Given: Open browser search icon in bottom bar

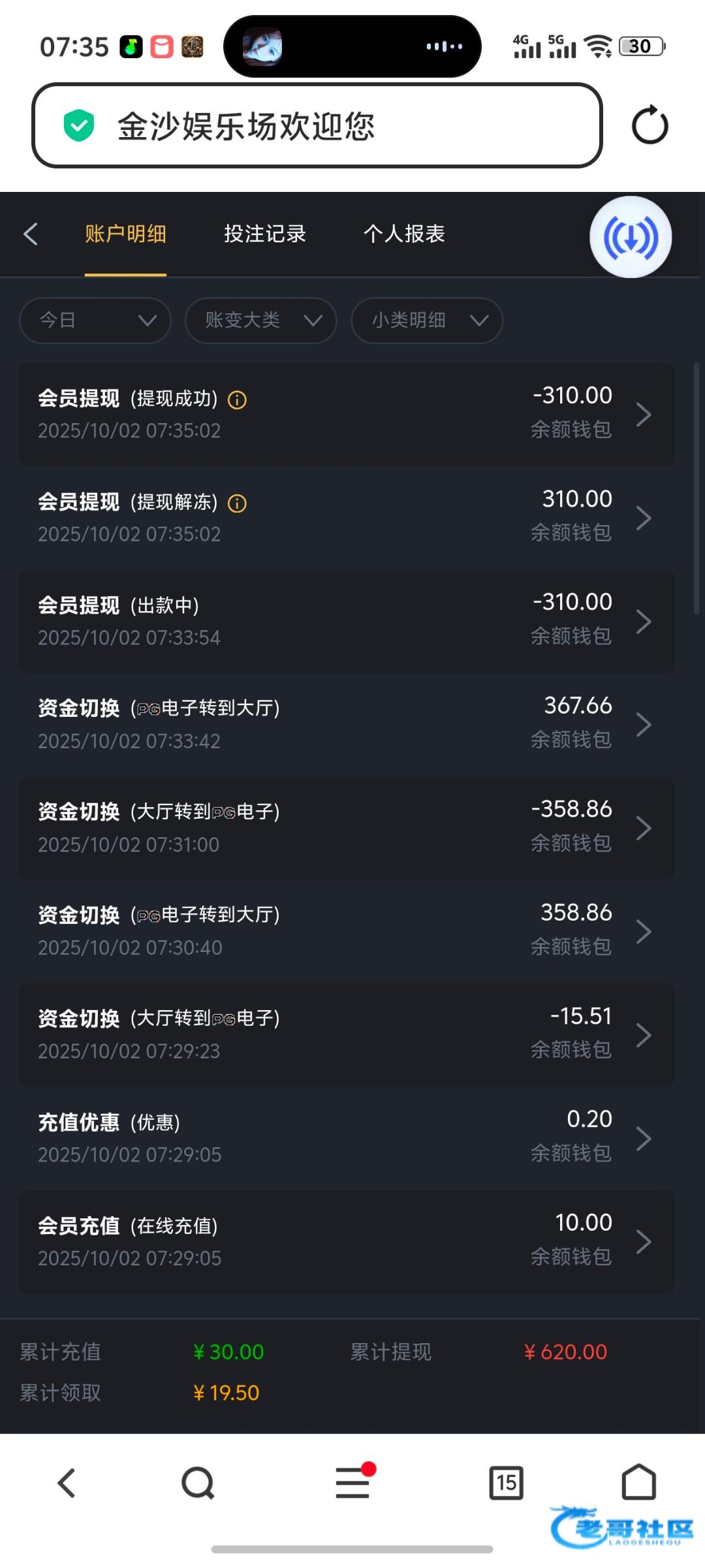Looking at the screenshot, I should coord(198,1483).
